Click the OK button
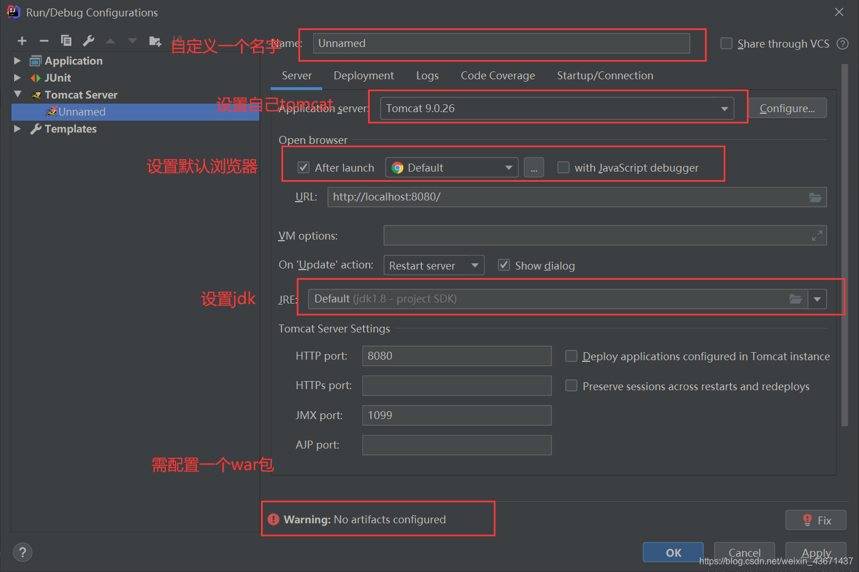859x572 pixels. tap(673, 552)
